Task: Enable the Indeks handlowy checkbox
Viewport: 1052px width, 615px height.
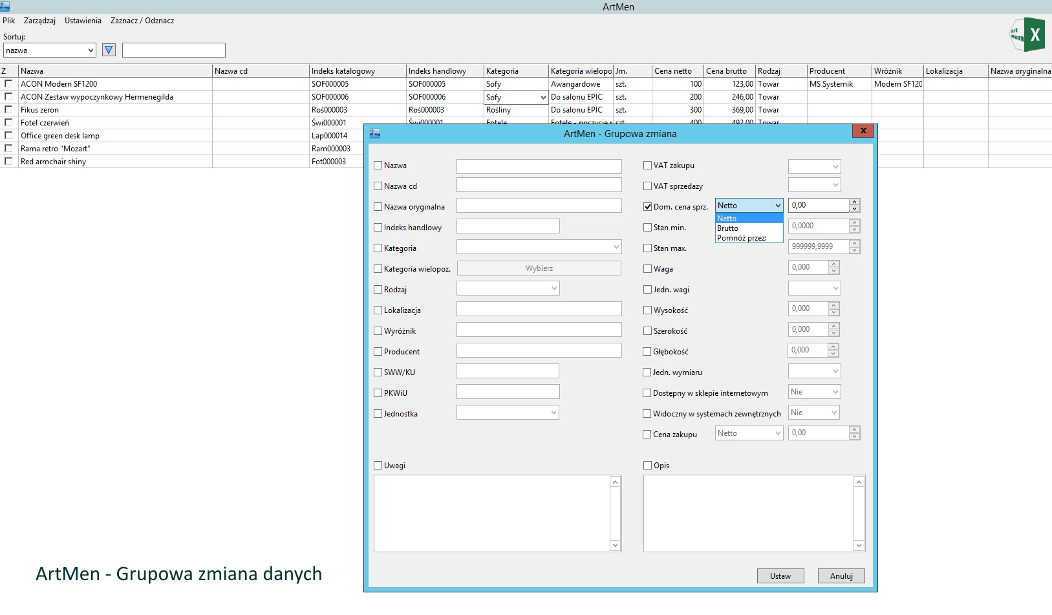Action: point(378,228)
